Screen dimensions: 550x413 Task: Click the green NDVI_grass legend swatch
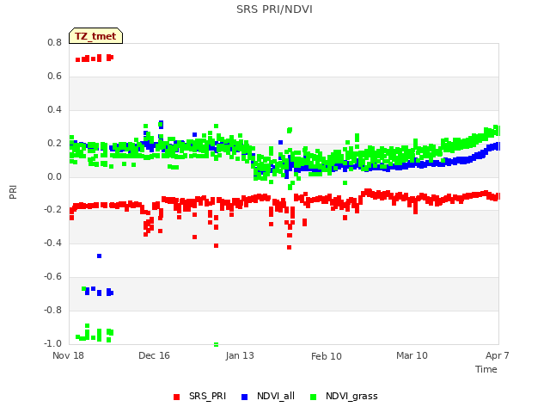click(313, 397)
